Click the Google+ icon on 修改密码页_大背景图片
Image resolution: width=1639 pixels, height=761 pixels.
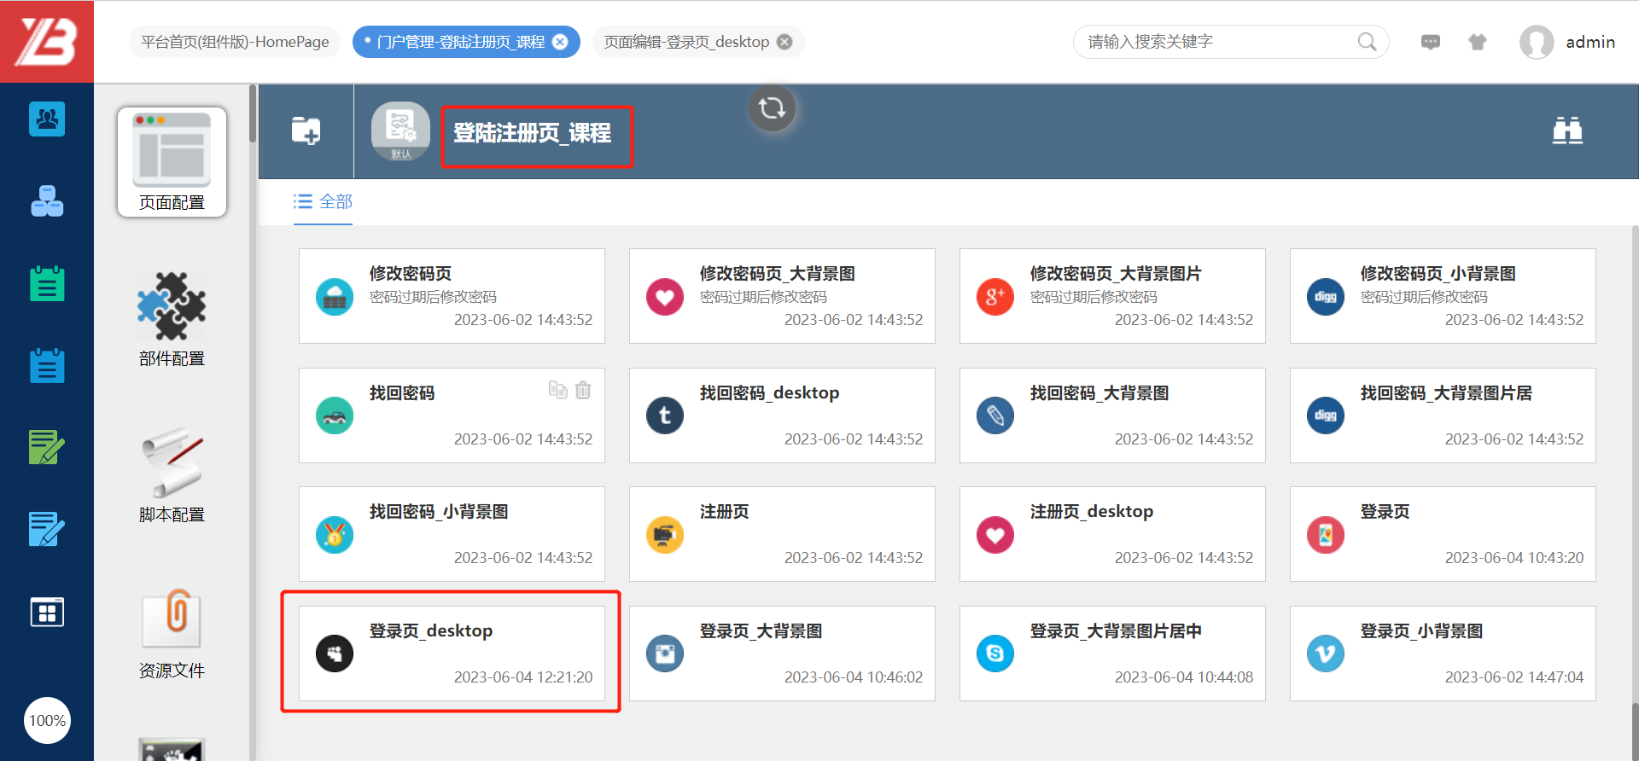click(995, 297)
